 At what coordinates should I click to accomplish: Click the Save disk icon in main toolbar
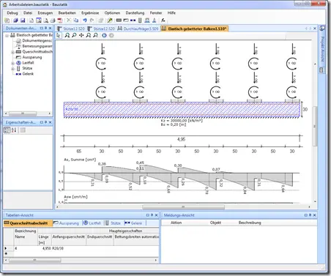(23, 20)
